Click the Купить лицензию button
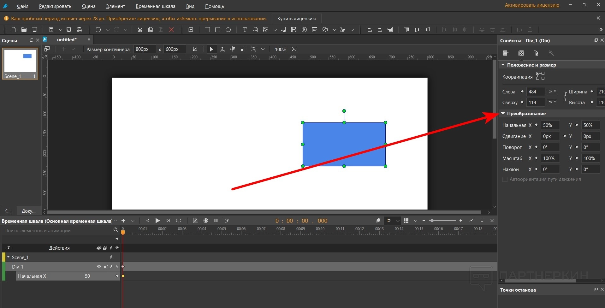The height and width of the screenshot is (308, 605). pos(296,19)
